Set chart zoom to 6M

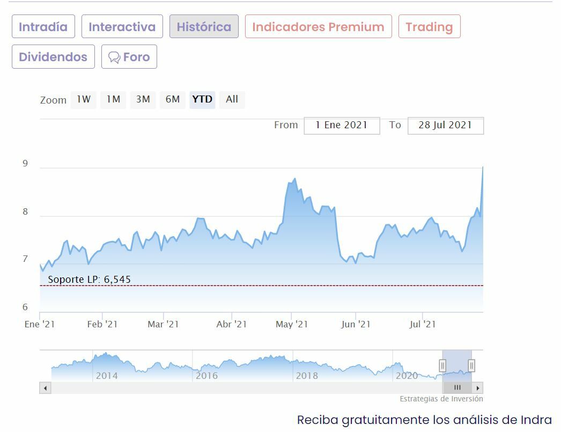point(172,99)
